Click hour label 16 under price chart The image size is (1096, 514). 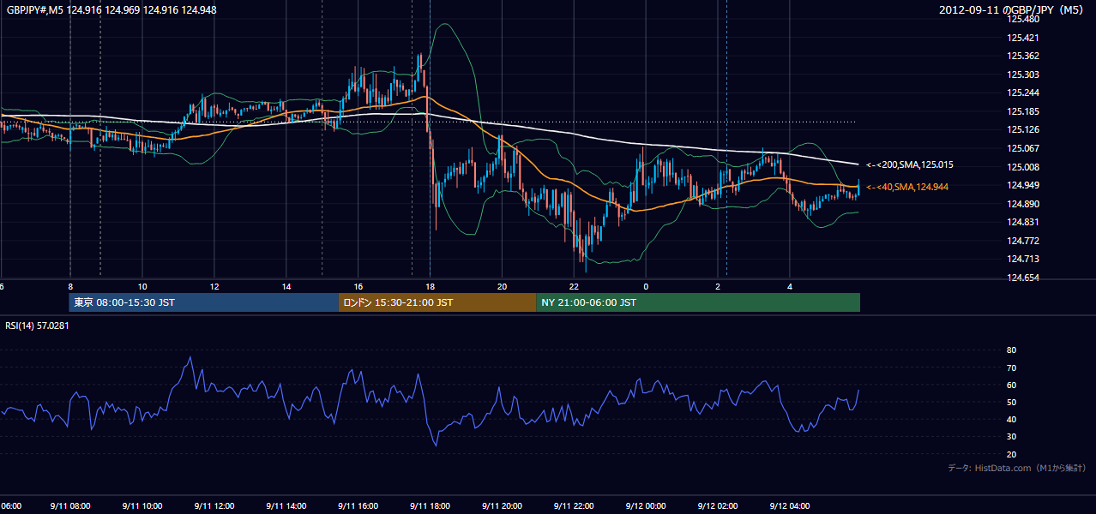click(x=358, y=286)
